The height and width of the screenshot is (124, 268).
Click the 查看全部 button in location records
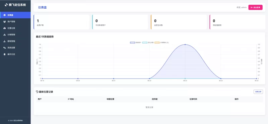258,92
